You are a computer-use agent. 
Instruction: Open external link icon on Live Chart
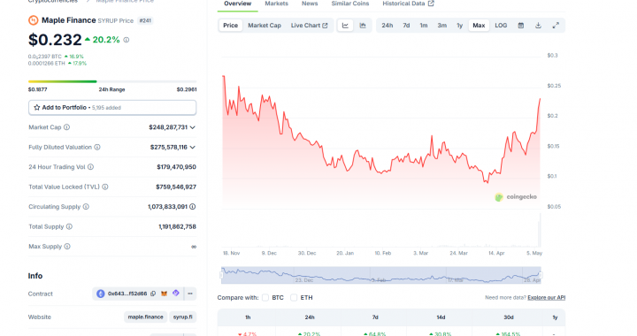click(x=325, y=25)
